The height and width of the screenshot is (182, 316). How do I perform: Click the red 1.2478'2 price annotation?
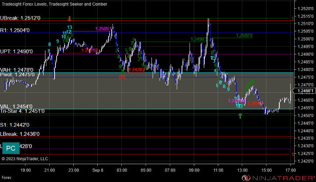tap(137, 70)
